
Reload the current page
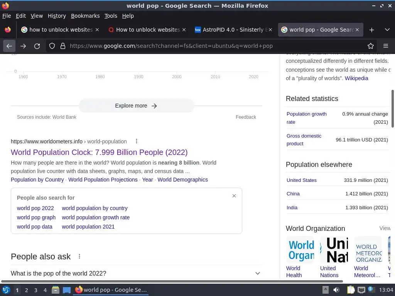point(37,46)
